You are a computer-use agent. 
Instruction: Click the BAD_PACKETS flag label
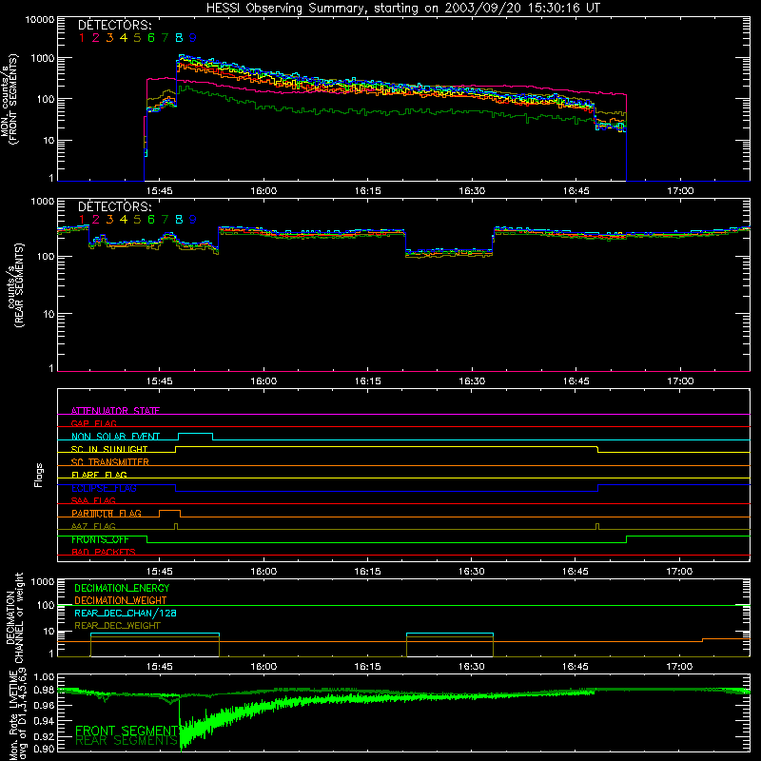(x=104, y=552)
